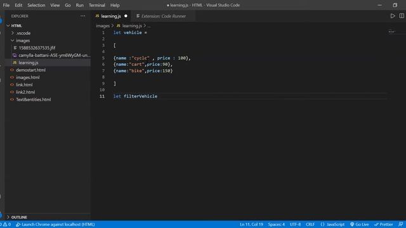
Task: Open link2.html file
Action: tap(25, 92)
